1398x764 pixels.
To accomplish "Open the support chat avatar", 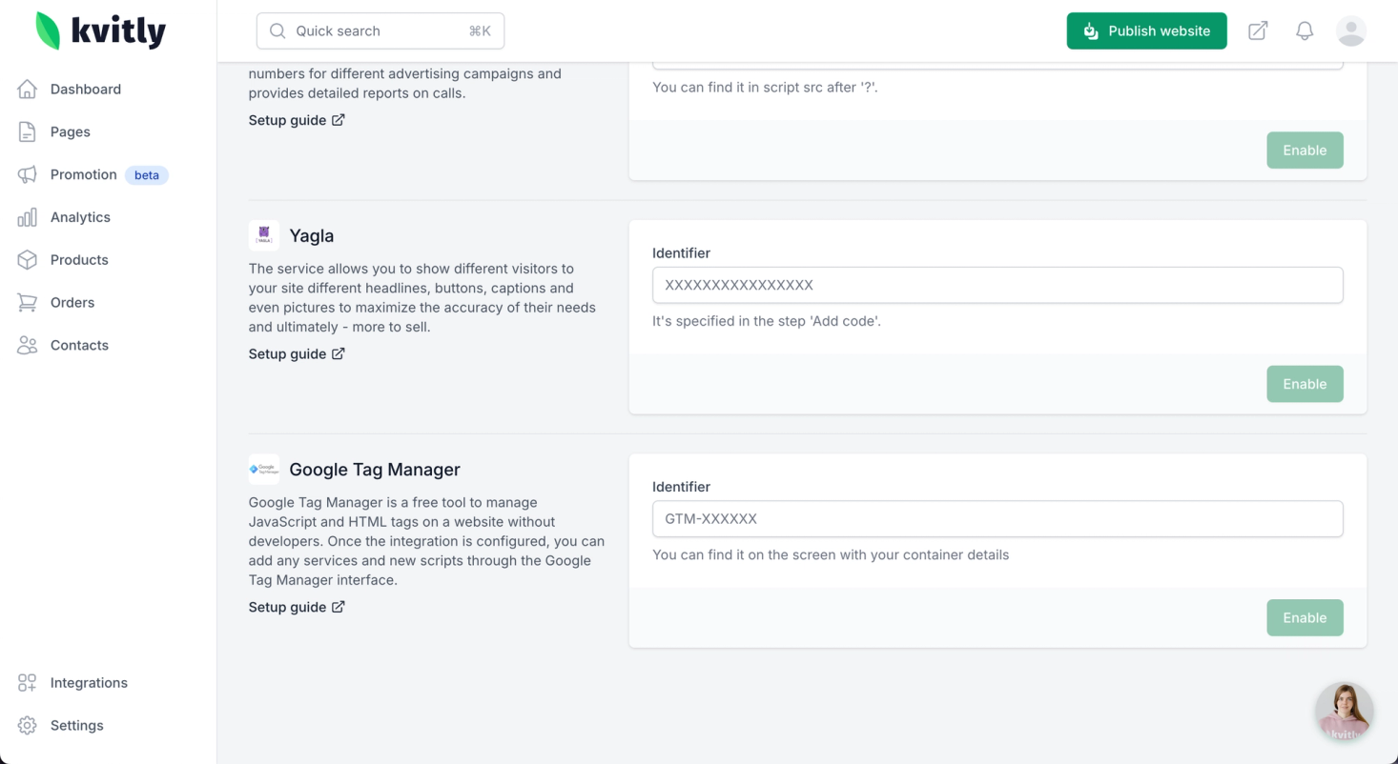I will coord(1344,711).
